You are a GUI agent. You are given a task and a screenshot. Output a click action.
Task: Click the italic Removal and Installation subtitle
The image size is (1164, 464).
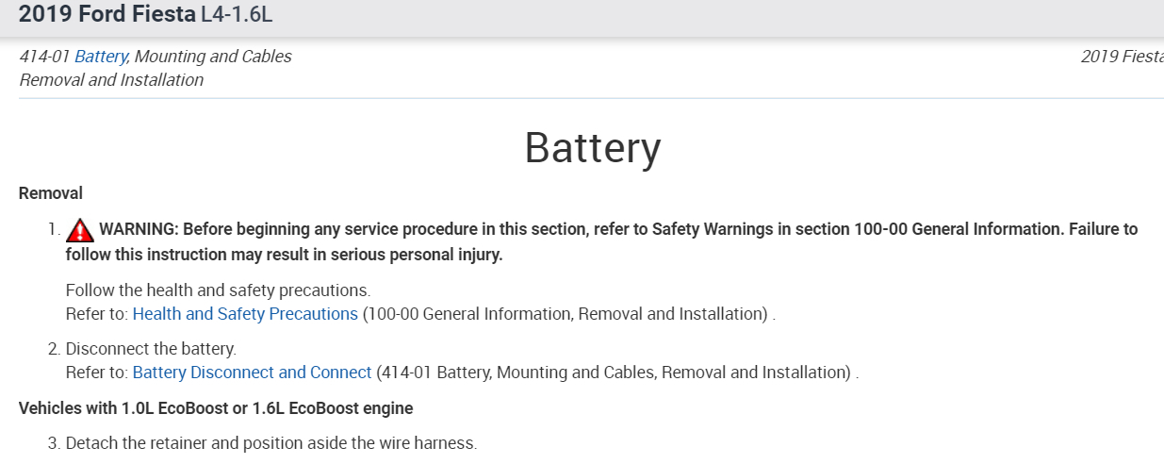point(111,80)
